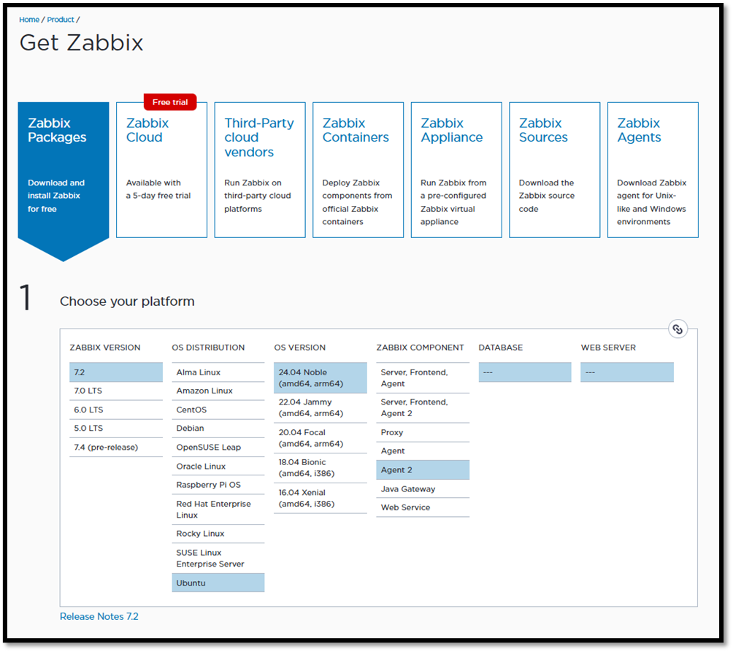Select the Proxy component
Screen dimensions: 733x652
point(422,432)
